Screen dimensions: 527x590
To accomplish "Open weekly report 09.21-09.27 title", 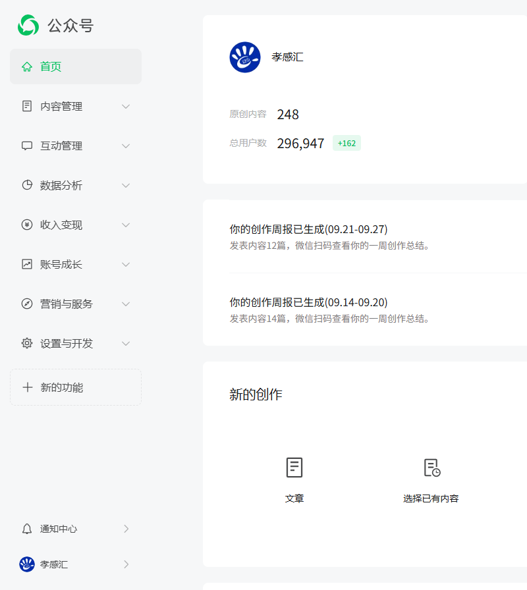I will coord(308,229).
